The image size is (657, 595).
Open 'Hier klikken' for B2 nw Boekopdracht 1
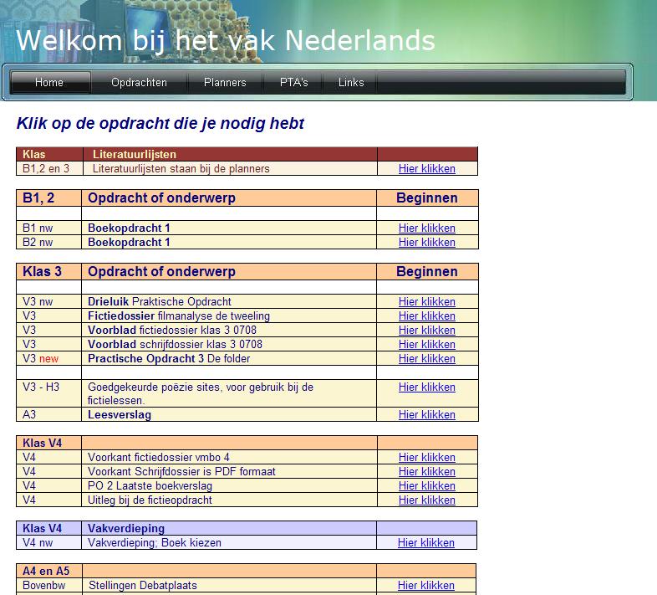426,243
